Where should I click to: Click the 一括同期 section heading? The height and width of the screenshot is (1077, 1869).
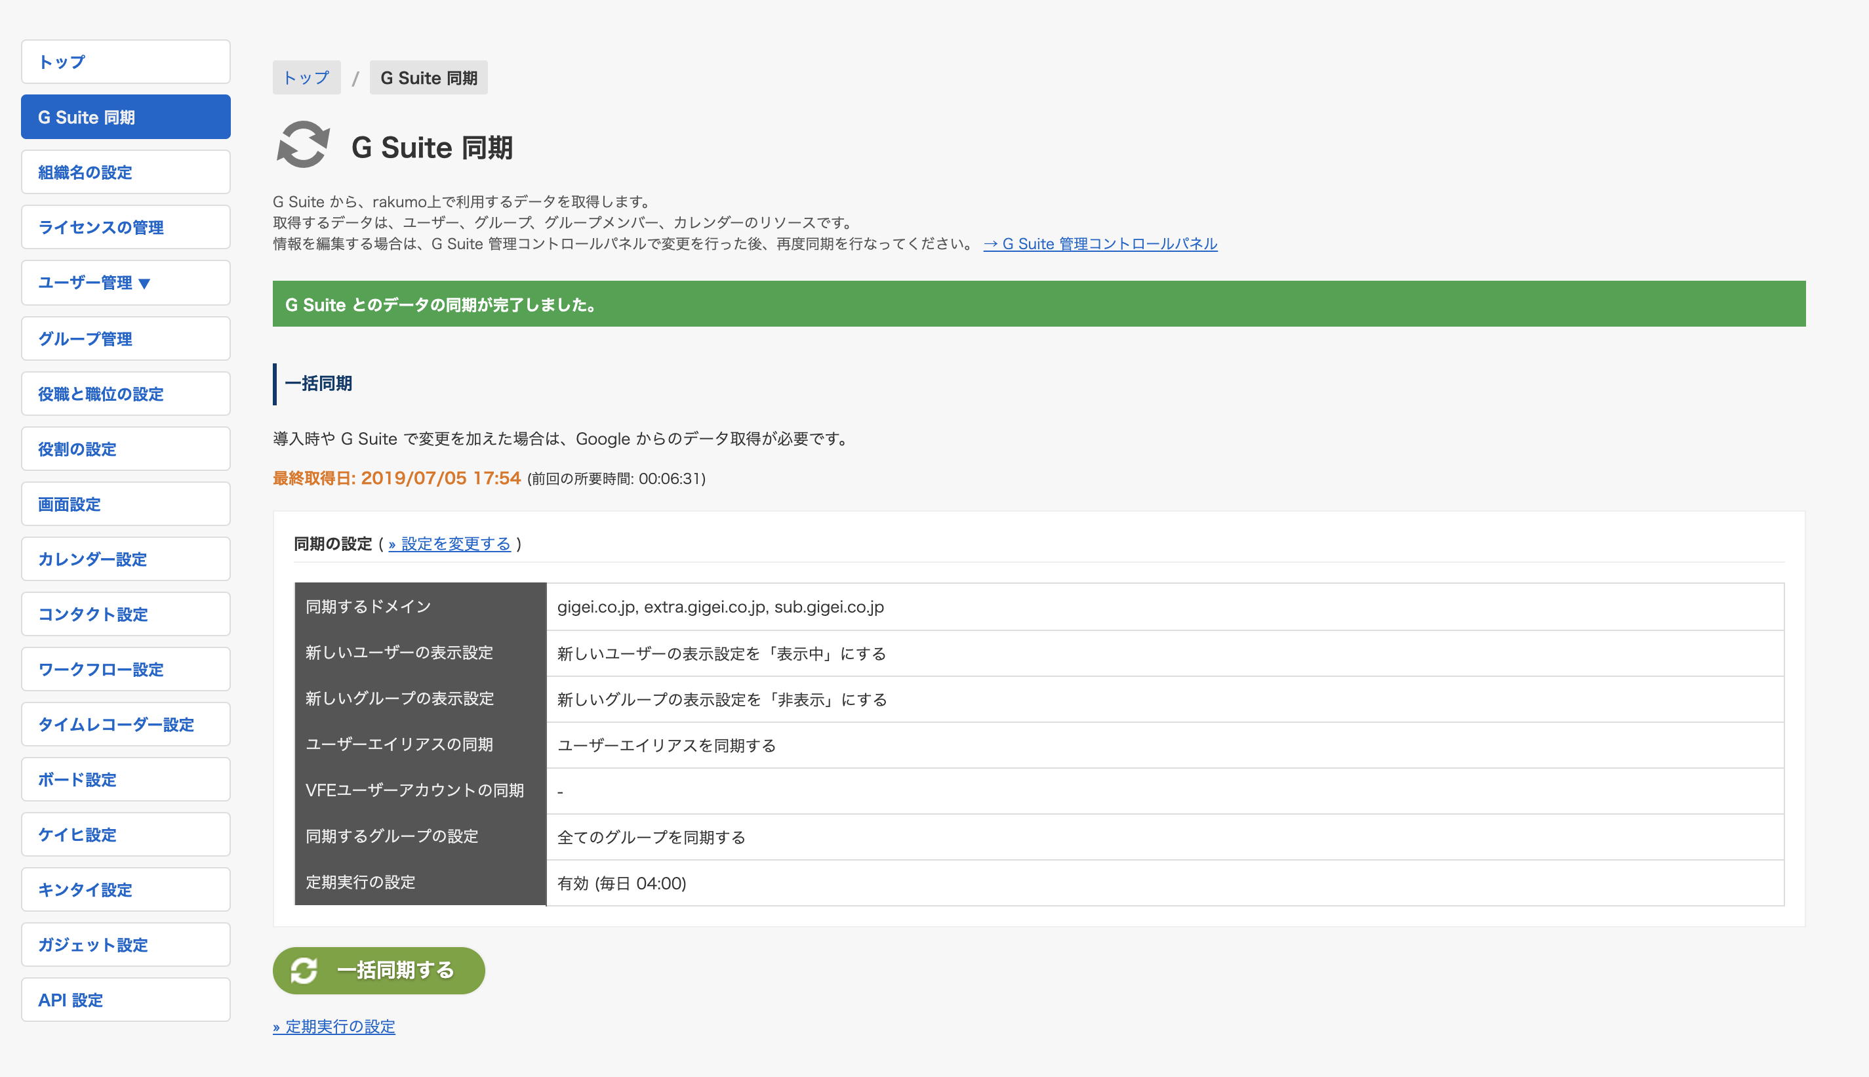319,384
